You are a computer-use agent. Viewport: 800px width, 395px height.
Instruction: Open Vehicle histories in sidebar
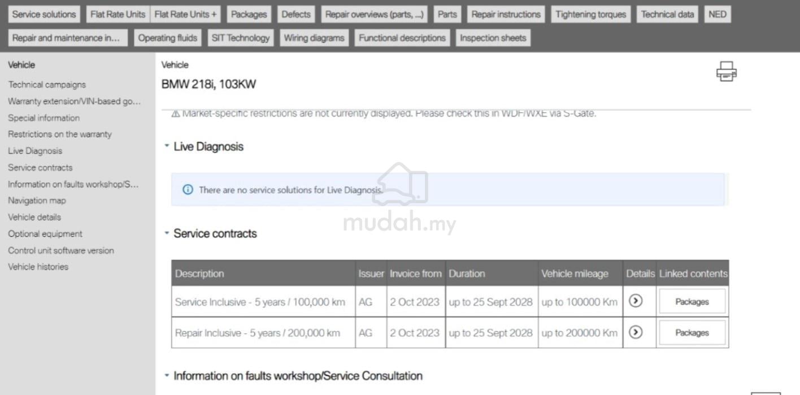click(x=38, y=267)
